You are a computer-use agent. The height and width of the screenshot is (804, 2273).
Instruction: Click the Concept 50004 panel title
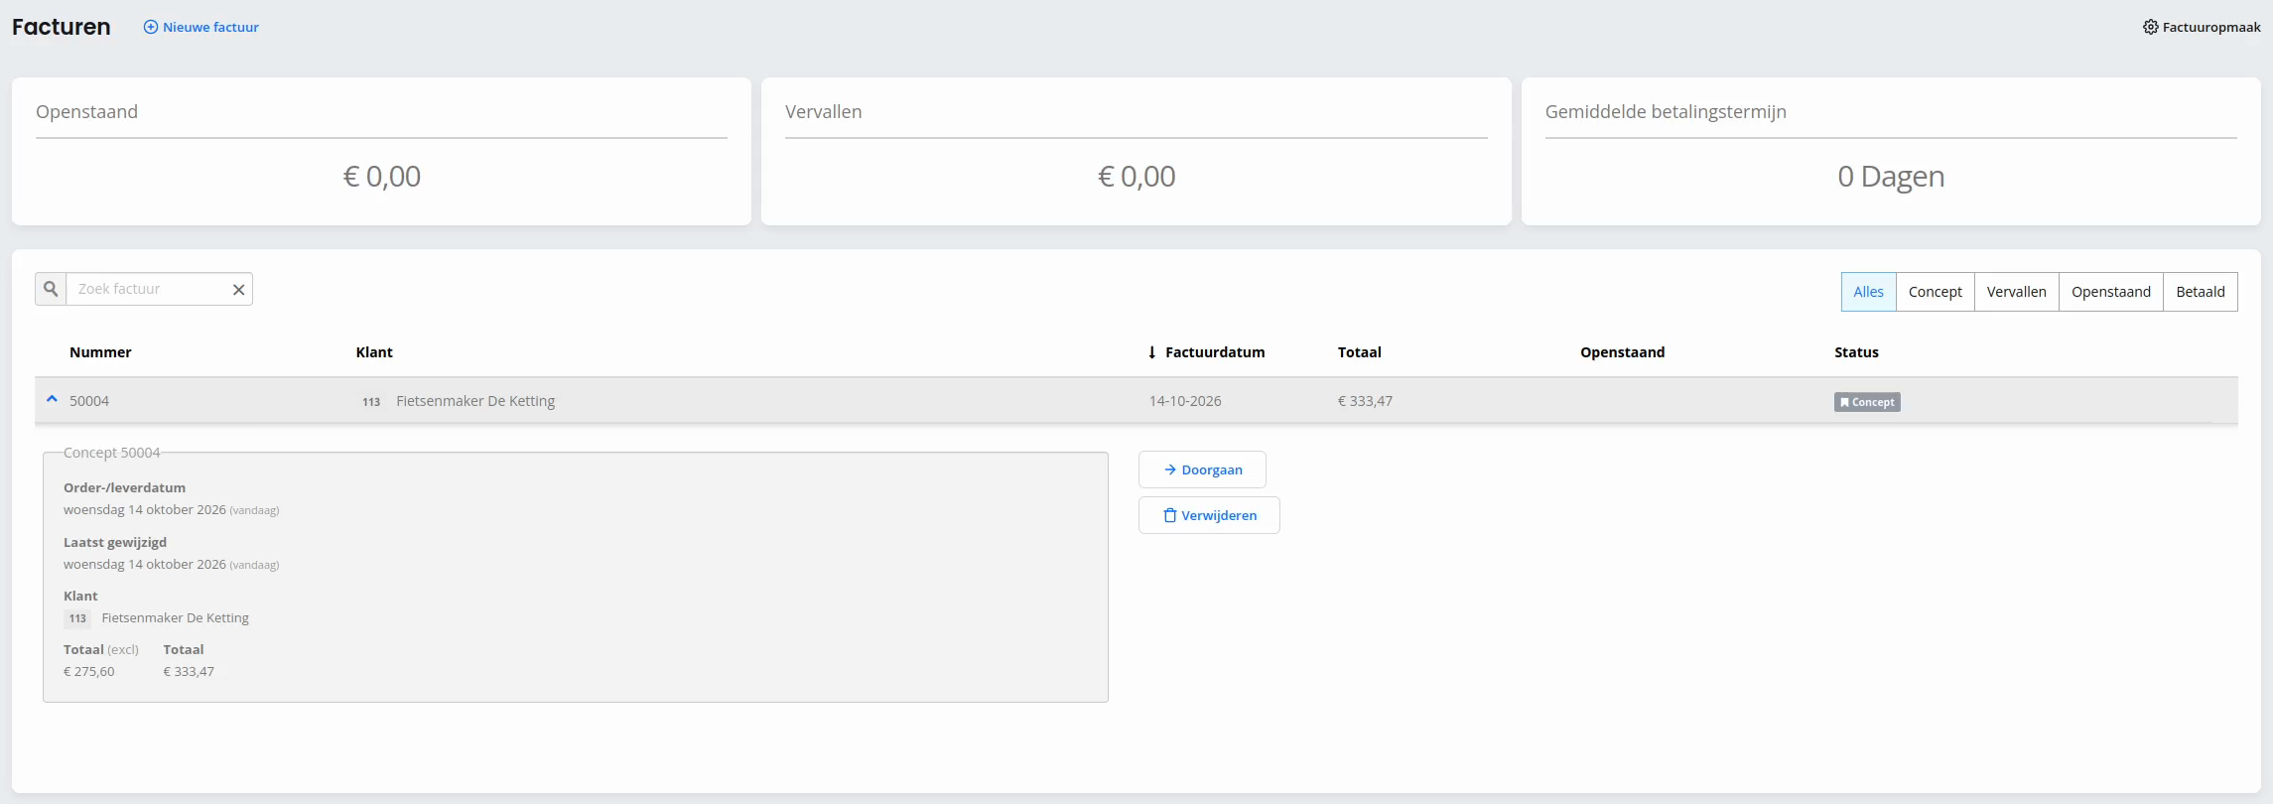click(x=112, y=453)
